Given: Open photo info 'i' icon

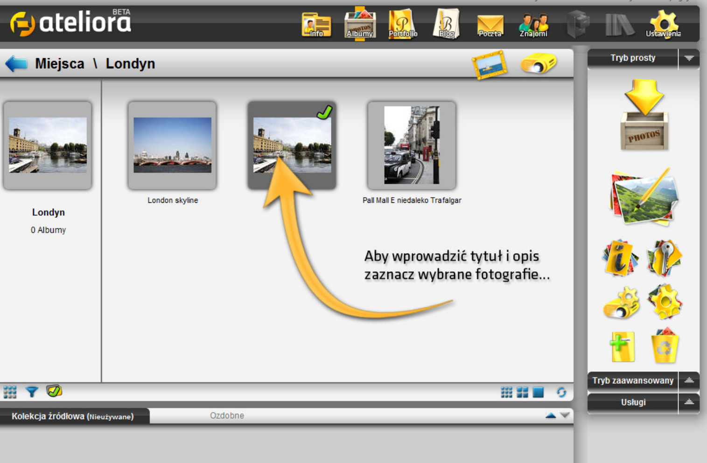Looking at the screenshot, I should point(620,257).
